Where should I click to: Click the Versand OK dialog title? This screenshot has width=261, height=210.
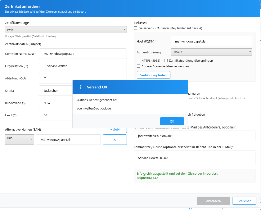[97, 87]
